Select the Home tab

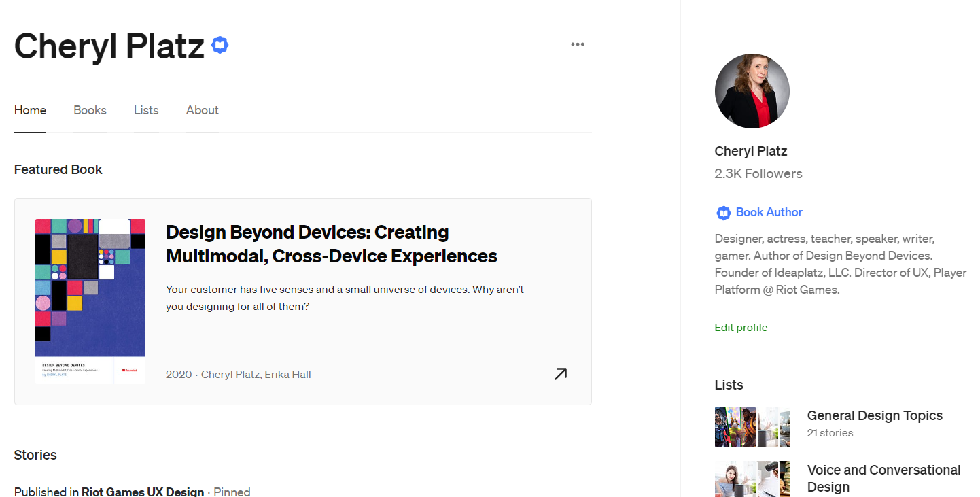[x=30, y=110]
